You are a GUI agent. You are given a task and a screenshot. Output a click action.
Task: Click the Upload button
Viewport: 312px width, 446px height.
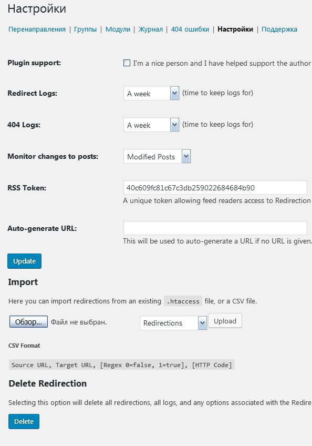225,321
